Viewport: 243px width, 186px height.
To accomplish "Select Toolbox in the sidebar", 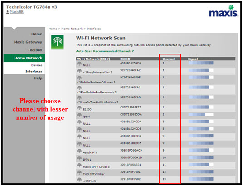I will [35, 50].
